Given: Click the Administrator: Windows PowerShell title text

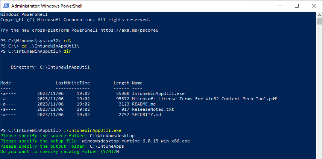Looking at the screenshot, I should click(47, 6).
